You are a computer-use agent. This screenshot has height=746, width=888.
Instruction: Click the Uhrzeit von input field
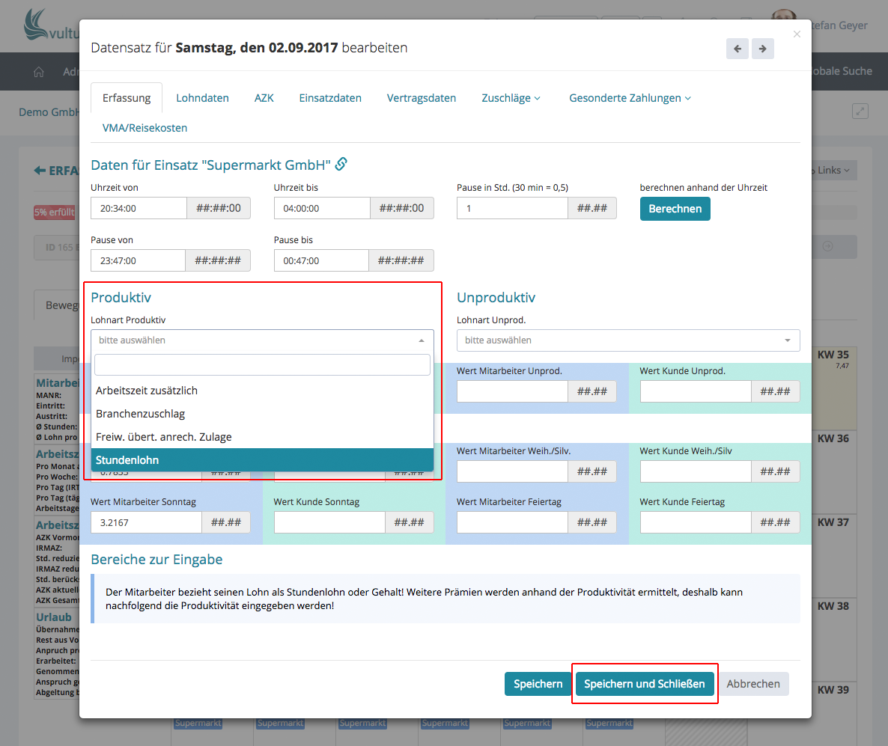139,209
